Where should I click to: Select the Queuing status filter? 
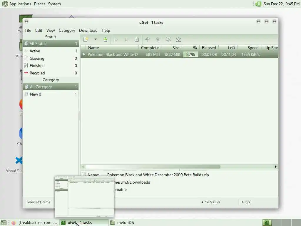coord(51,58)
